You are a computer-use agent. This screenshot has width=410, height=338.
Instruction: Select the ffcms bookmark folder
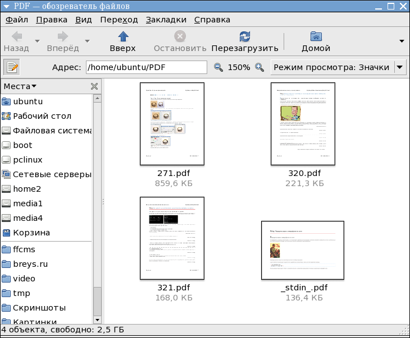coord(24,249)
